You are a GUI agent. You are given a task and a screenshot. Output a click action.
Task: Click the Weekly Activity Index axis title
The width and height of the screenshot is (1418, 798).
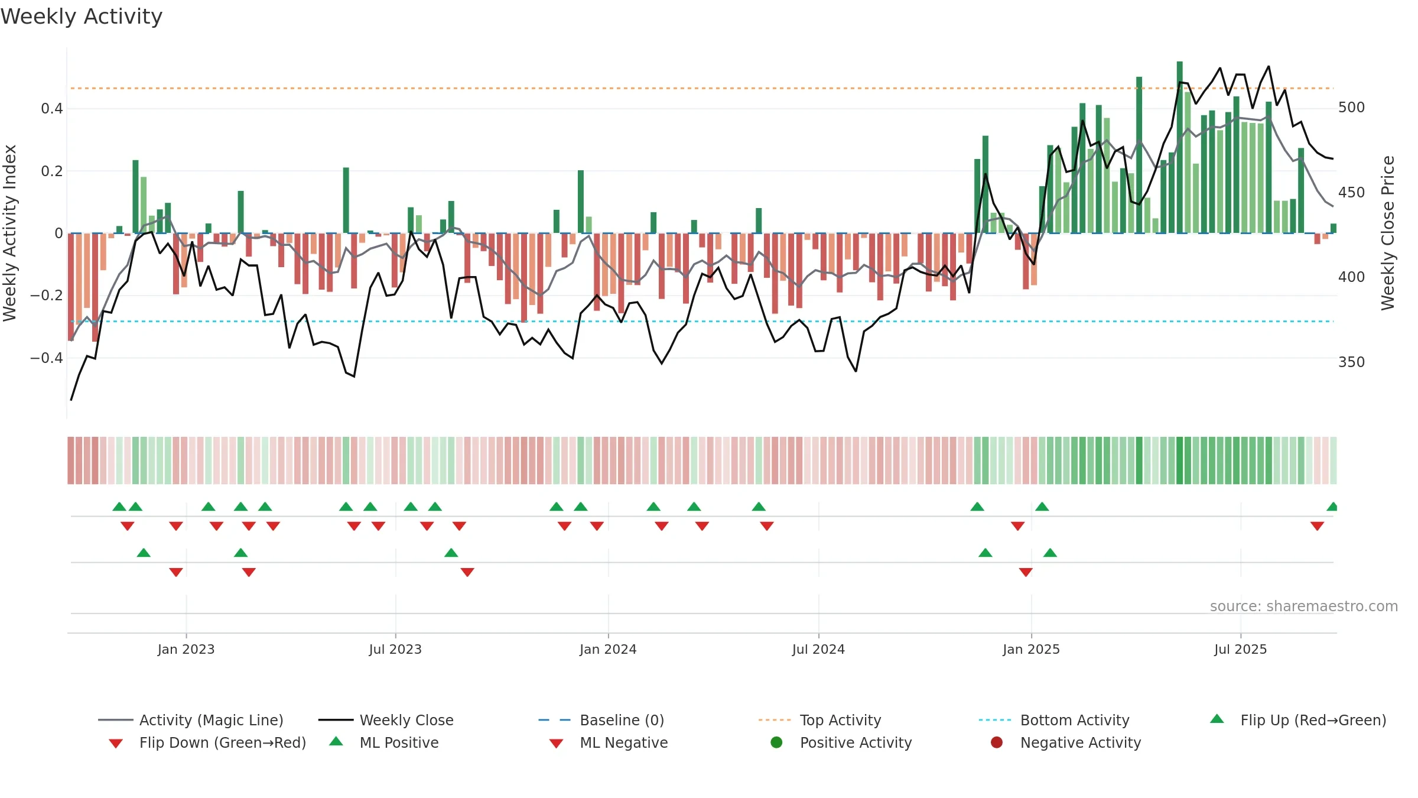[x=9, y=233]
